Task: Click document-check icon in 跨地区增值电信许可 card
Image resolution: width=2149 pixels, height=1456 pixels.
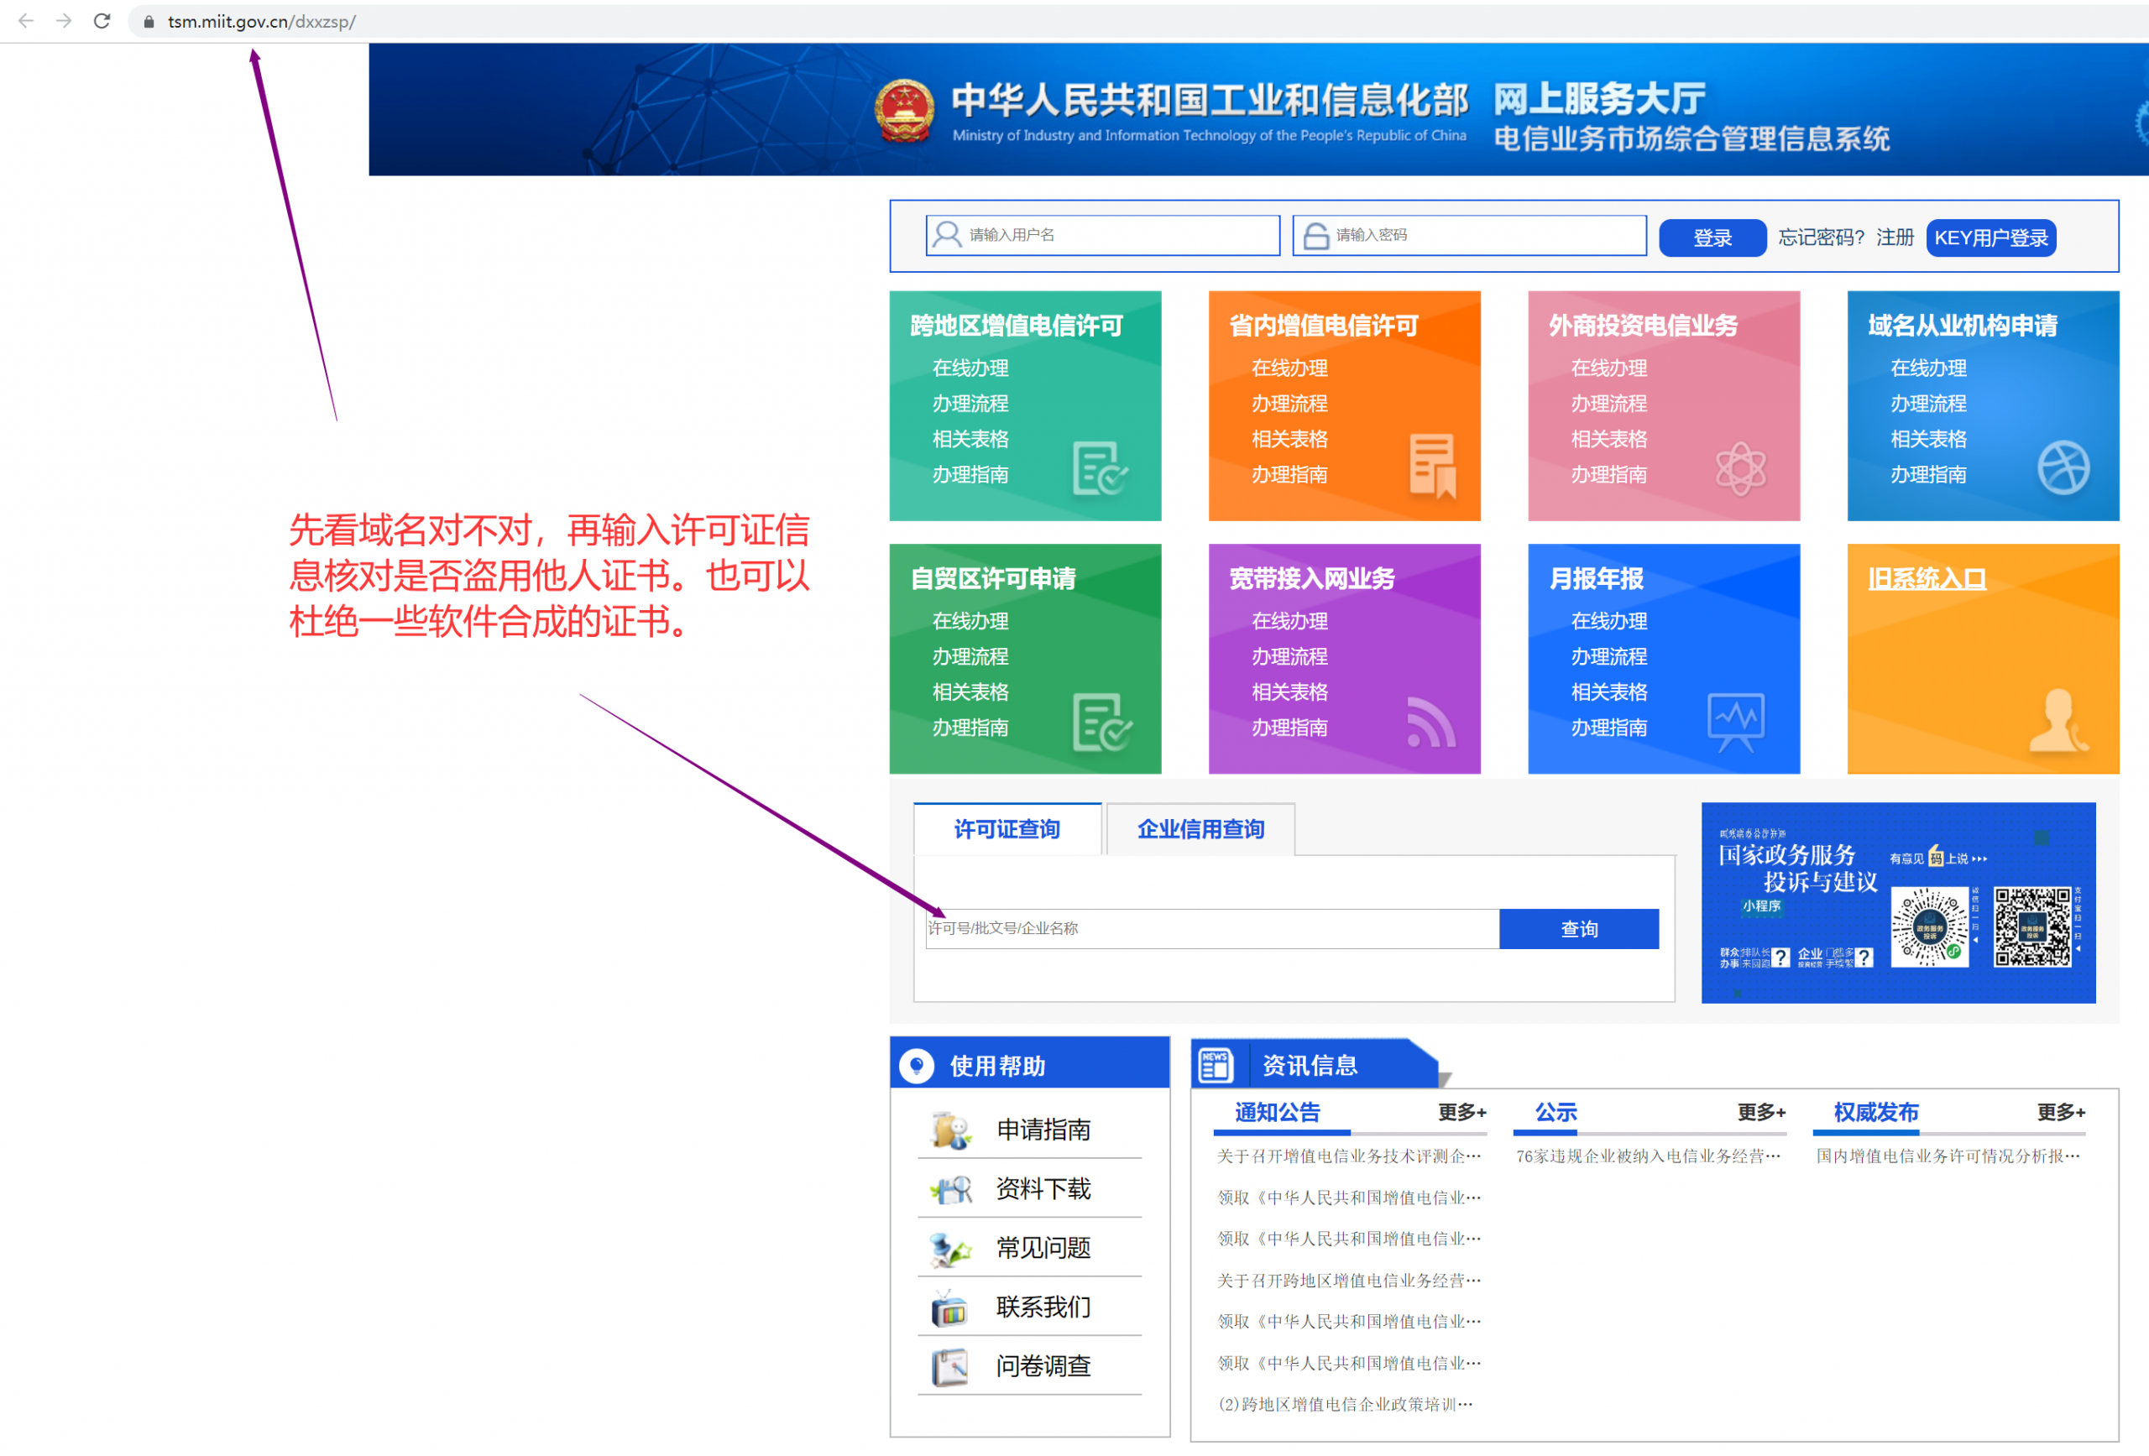Action: (x=1100, y=467)
